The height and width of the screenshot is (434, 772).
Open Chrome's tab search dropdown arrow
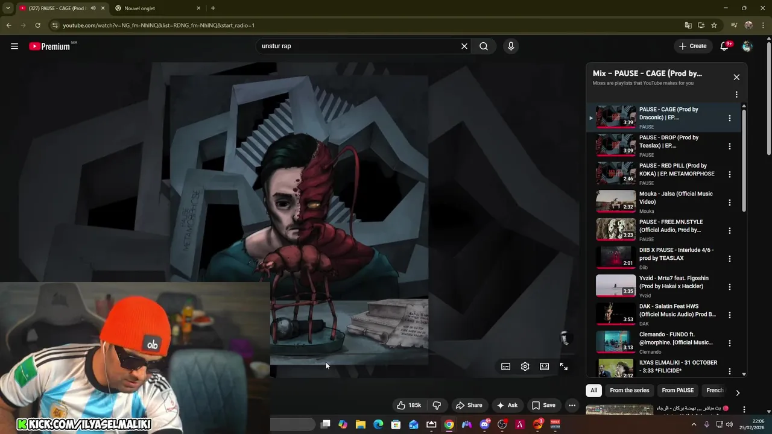(x=8, y=8)
